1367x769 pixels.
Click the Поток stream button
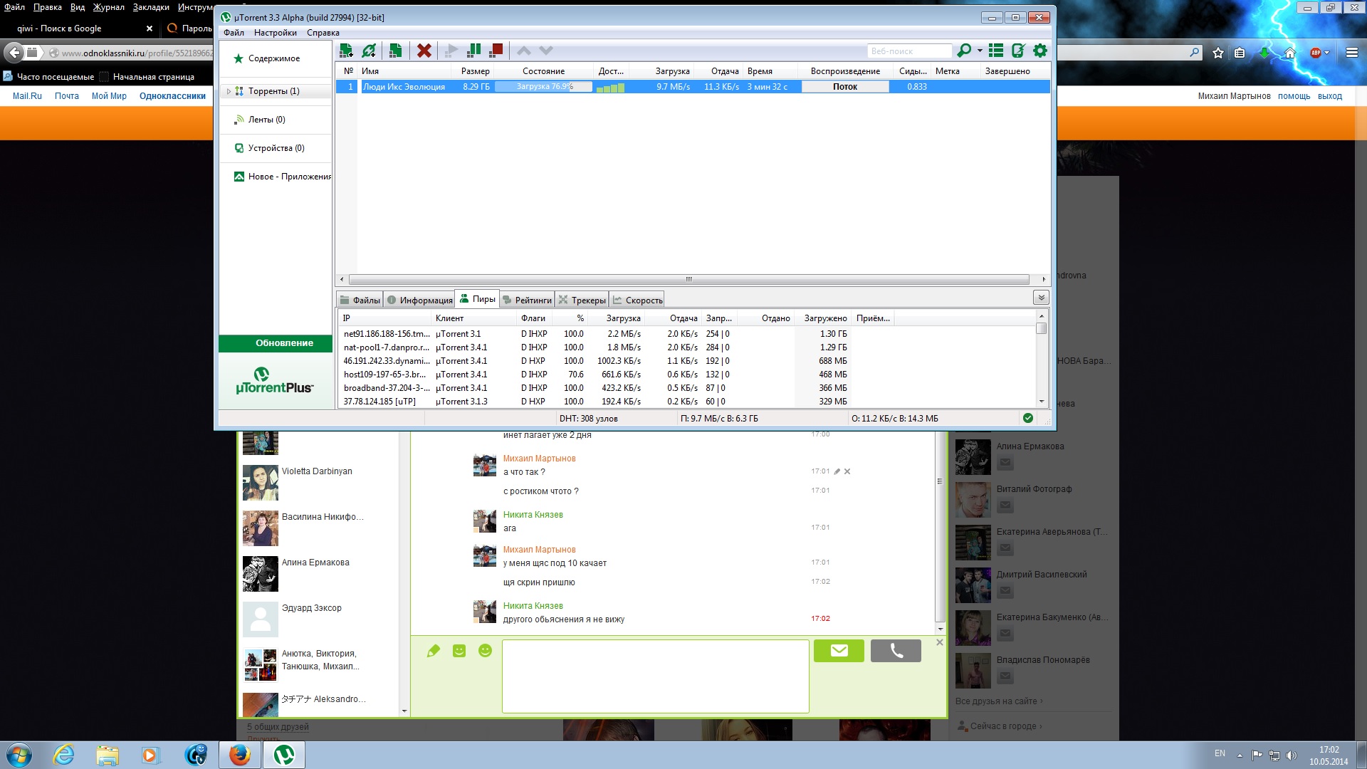tap(845, 87)
